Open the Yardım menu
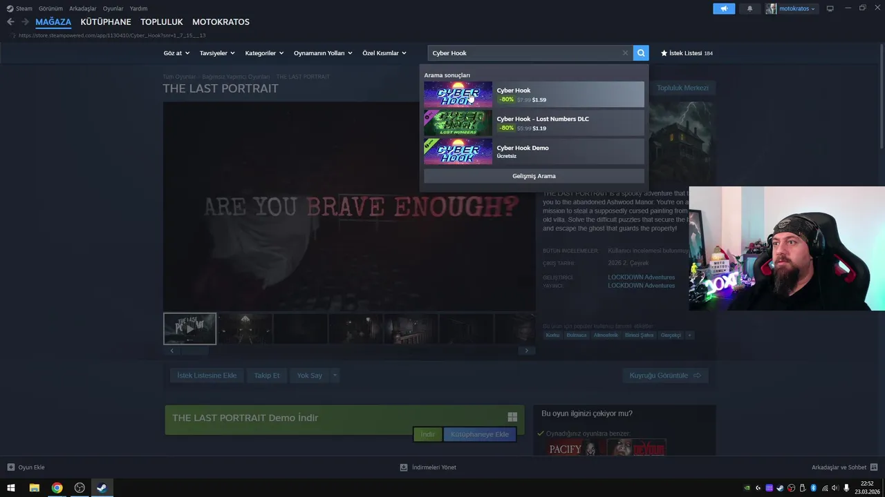 tap(138, 8)
